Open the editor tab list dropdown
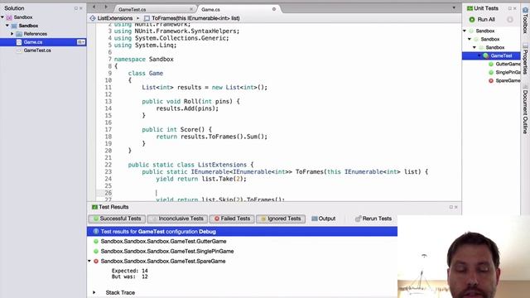Viewport: 530px width, 298px height. click(x=454, y=7)
